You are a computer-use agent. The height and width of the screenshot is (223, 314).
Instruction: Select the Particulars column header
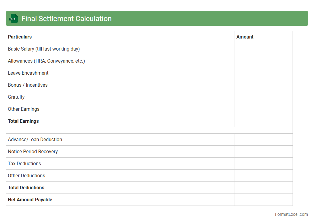pos(20,37)
